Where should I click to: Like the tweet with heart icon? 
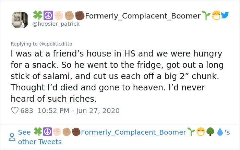[x=15, y=110]
